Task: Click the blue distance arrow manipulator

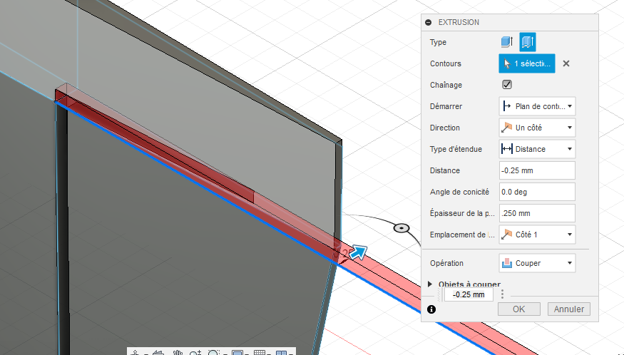Action: 358,252
